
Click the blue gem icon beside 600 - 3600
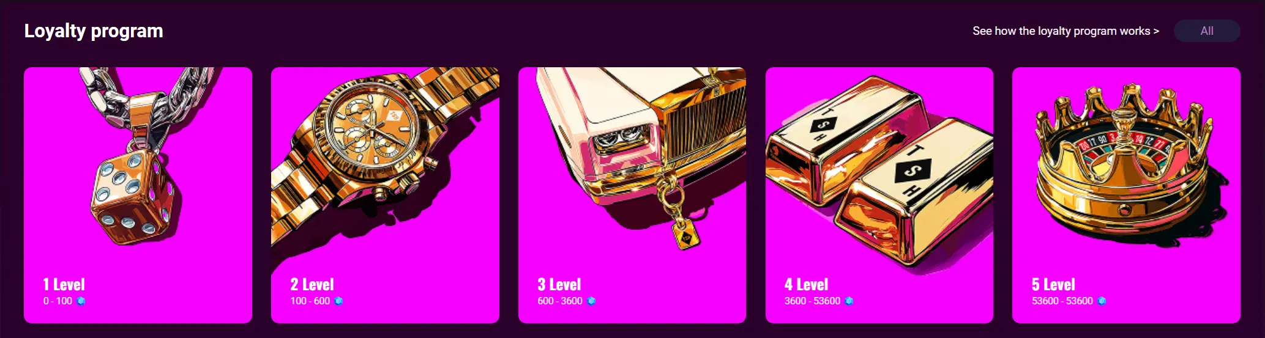[591, 301]
